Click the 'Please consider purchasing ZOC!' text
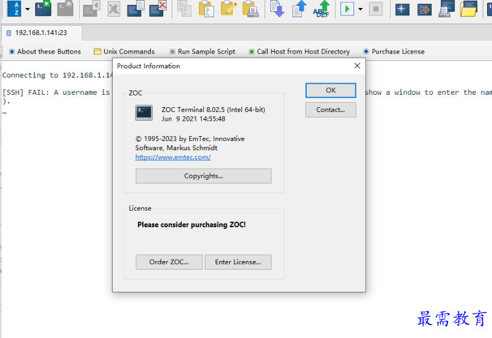This screenshot has height=338, width=492. coord(192,225)
